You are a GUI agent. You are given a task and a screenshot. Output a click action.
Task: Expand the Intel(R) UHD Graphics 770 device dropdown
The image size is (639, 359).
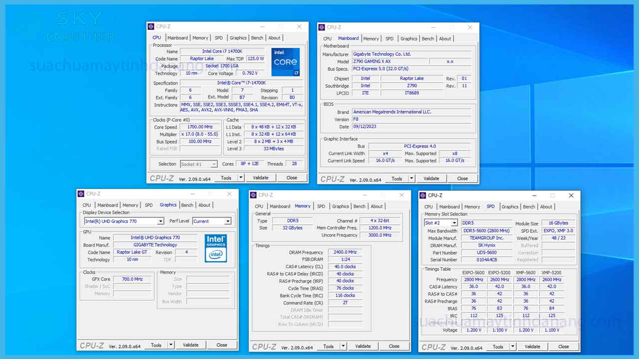pyautogui.click(x=160, y=221)
